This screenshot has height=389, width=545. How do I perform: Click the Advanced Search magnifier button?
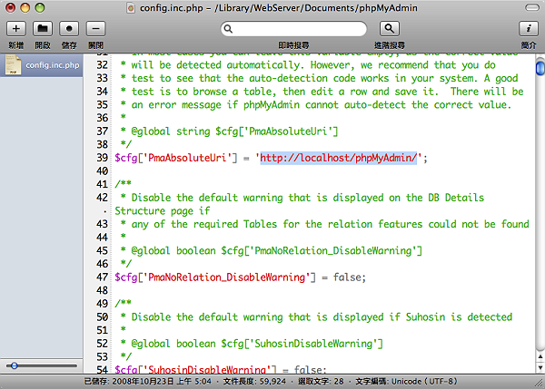tap(390, 28)
